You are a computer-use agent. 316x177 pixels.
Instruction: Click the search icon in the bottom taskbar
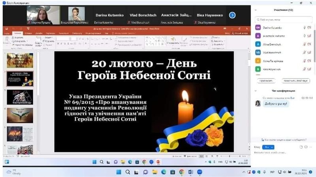[x=127, y=172]
